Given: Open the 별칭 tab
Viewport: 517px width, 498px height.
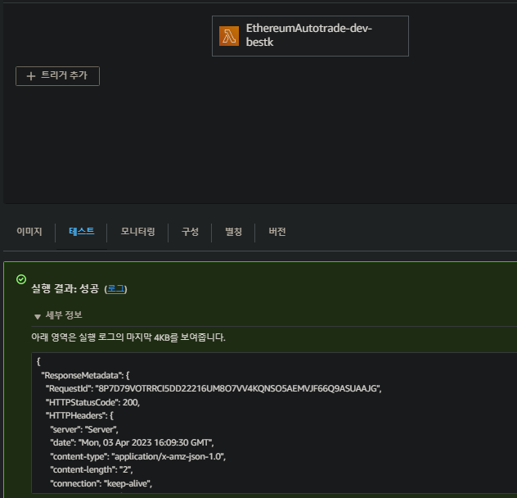Looking at the screenshot, I should pos(233,232).
